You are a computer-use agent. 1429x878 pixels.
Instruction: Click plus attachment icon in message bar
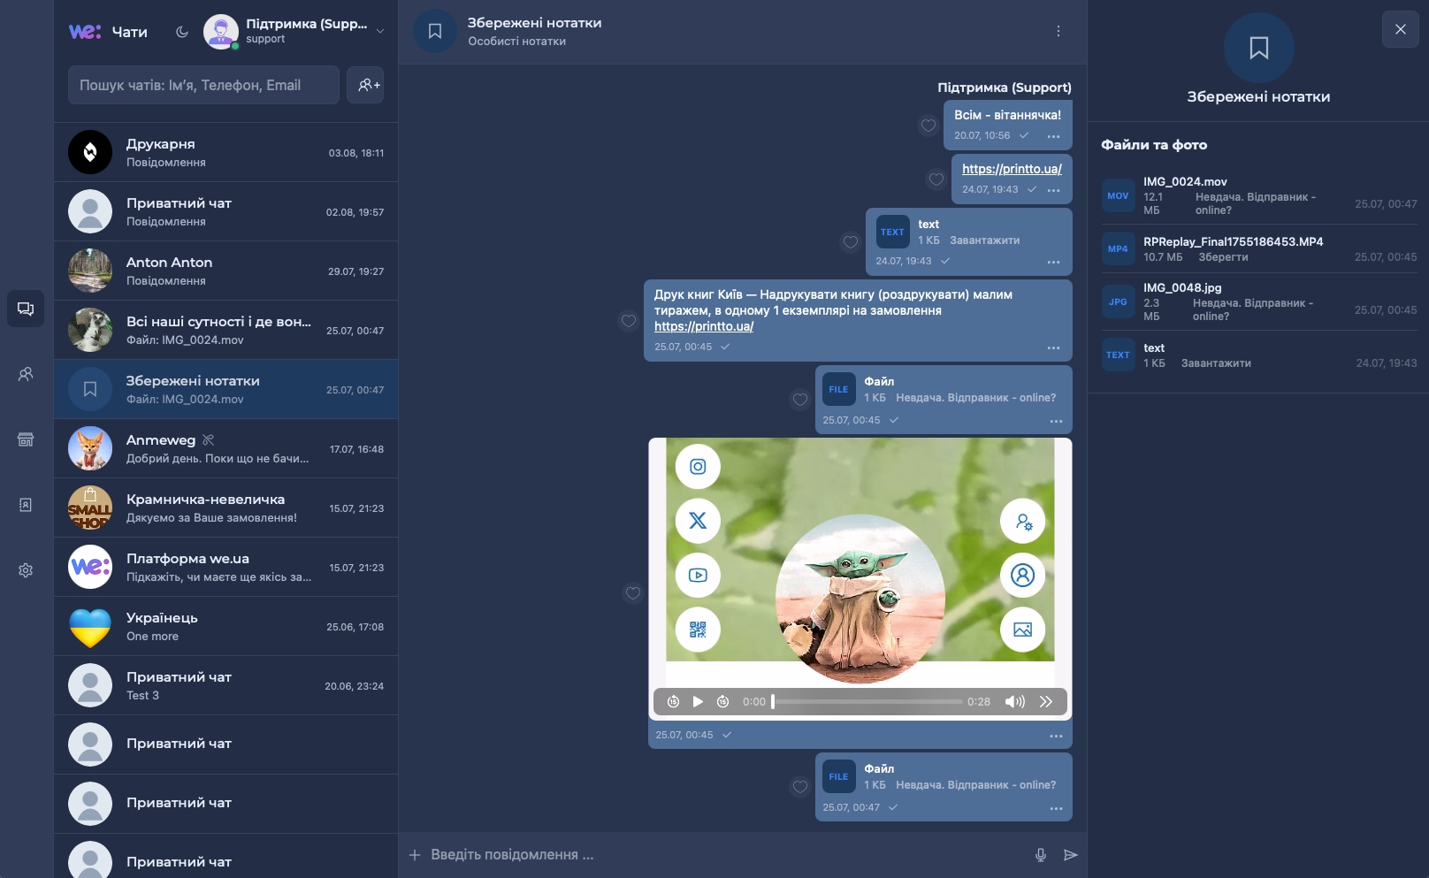point(415,855)
